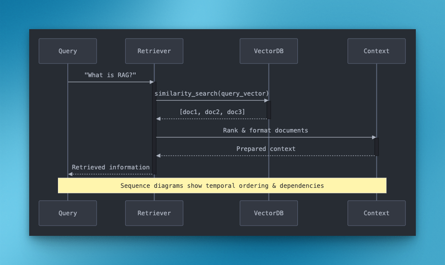Select the top Context participant box
Image resolution: width=445 pixels, height=265 pixels.
tap(376, 51)
